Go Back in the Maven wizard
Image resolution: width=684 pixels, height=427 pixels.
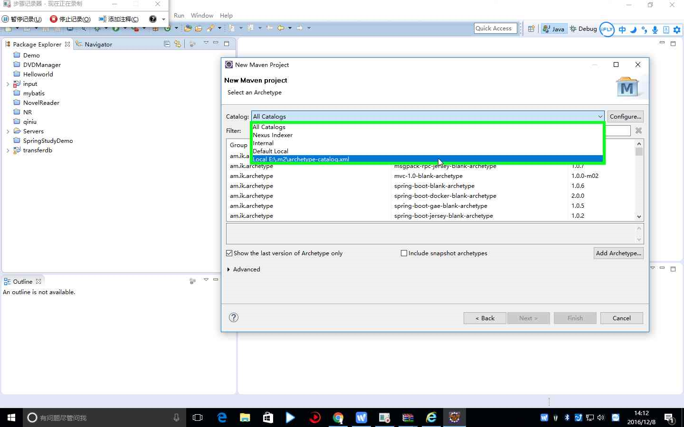click(x=485, y=318)
